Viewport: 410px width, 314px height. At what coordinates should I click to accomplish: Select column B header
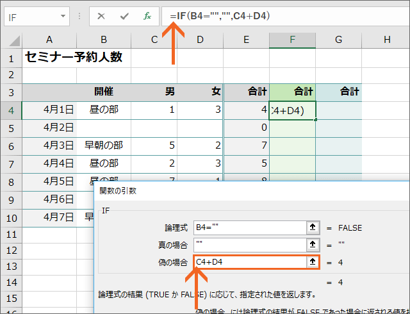104,40
